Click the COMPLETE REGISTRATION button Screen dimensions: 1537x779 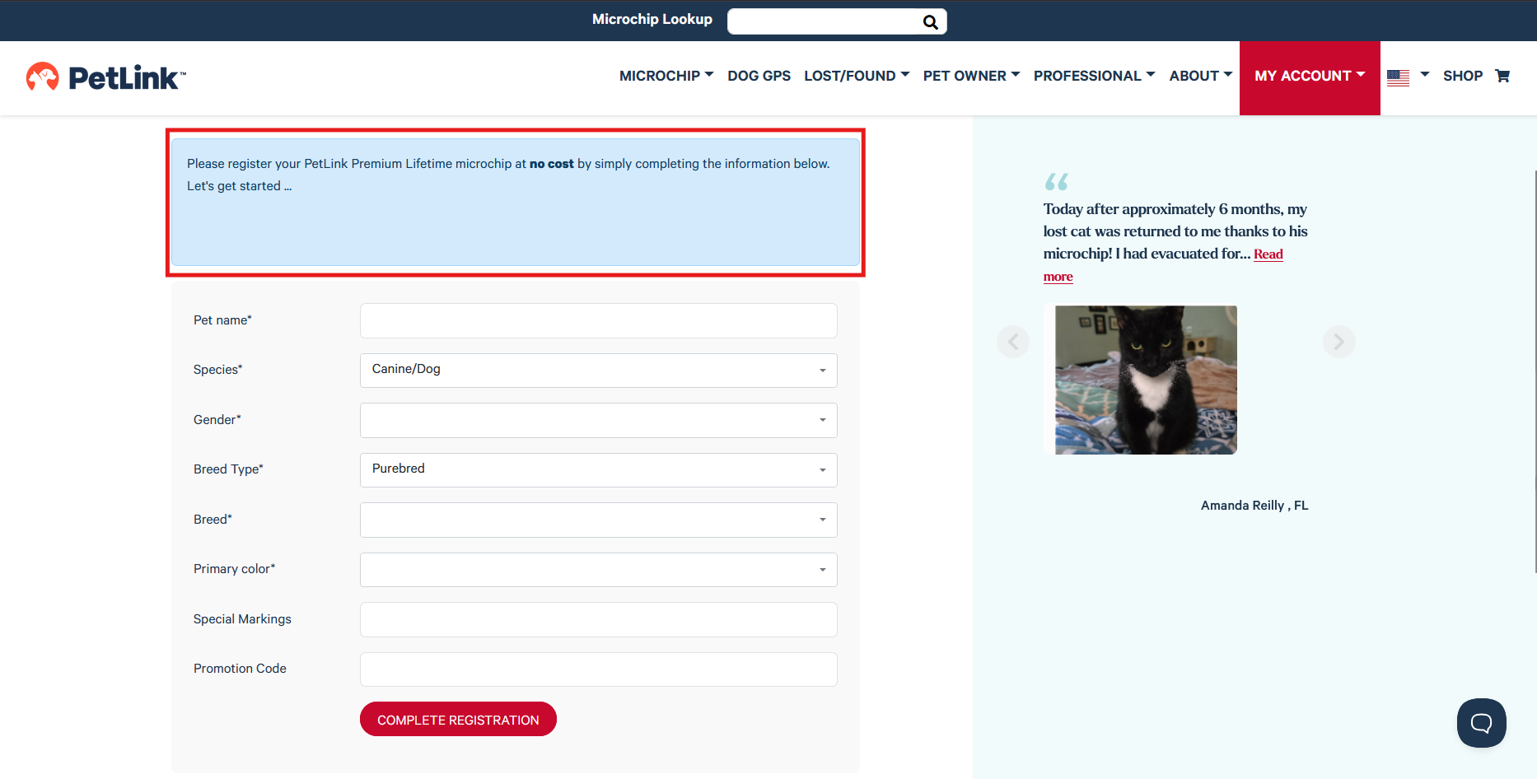pyautogui.click(x=458, y=719)
